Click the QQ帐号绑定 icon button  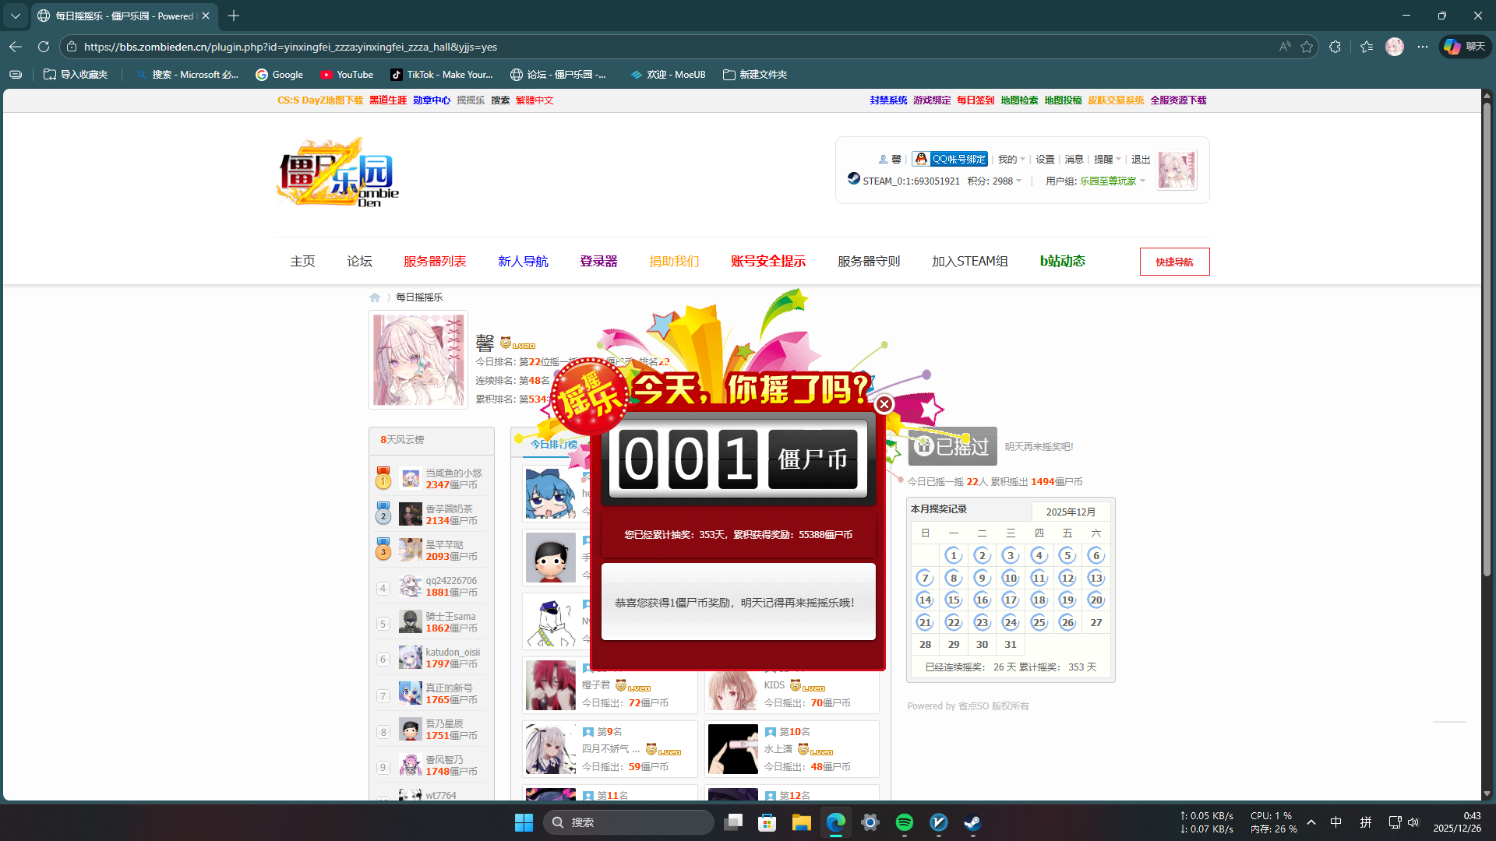click(x=950, y=159)
